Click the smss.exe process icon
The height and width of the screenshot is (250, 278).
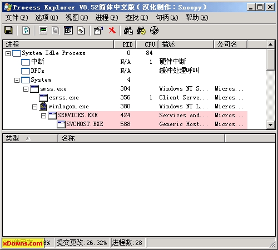34,89
